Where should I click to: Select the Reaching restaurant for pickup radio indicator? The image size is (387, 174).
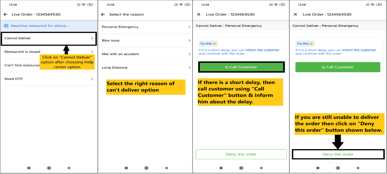(6, 26)
